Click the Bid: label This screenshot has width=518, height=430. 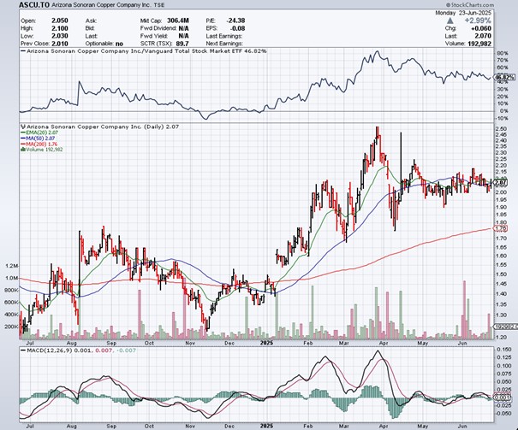[x=90, y=28]
